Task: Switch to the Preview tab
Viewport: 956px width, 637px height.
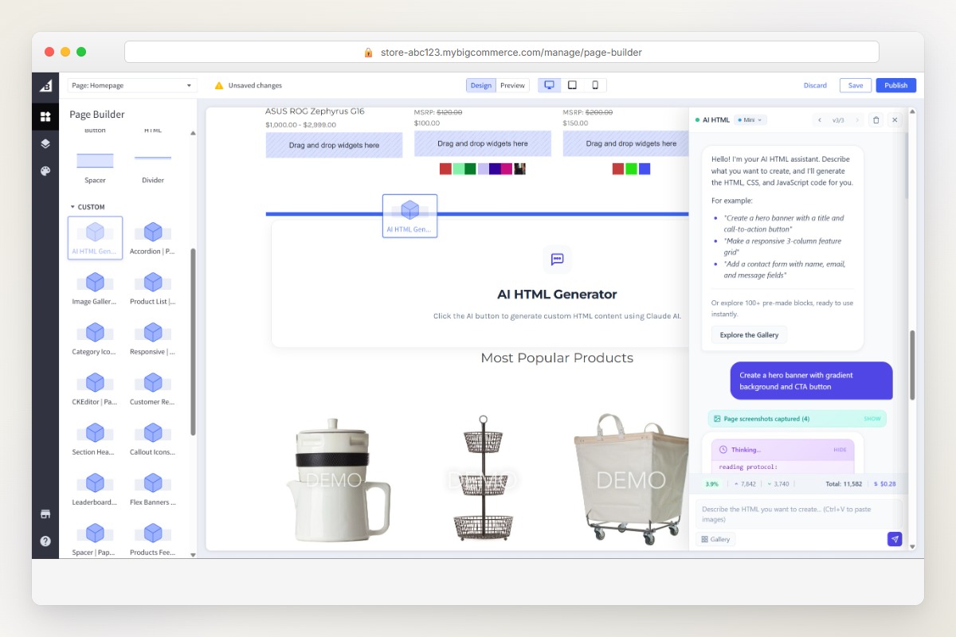Action: tap(512, 84)
